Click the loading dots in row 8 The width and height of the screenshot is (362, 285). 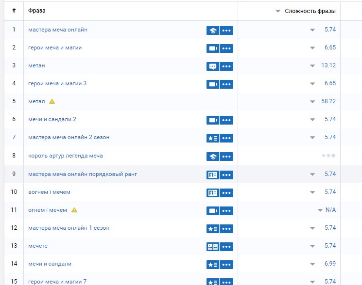(x=328, y=156)
